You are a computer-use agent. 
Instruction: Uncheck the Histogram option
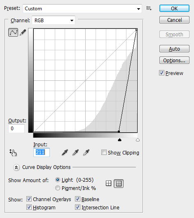(29, 207)
